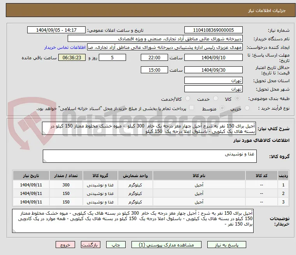This screenshot has width=296, height=255.
Task: Click resize handle of گروه کالا box
Action: coord(45,160)
